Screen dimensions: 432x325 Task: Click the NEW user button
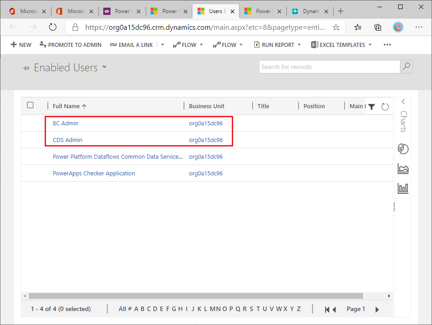(21, 45)
